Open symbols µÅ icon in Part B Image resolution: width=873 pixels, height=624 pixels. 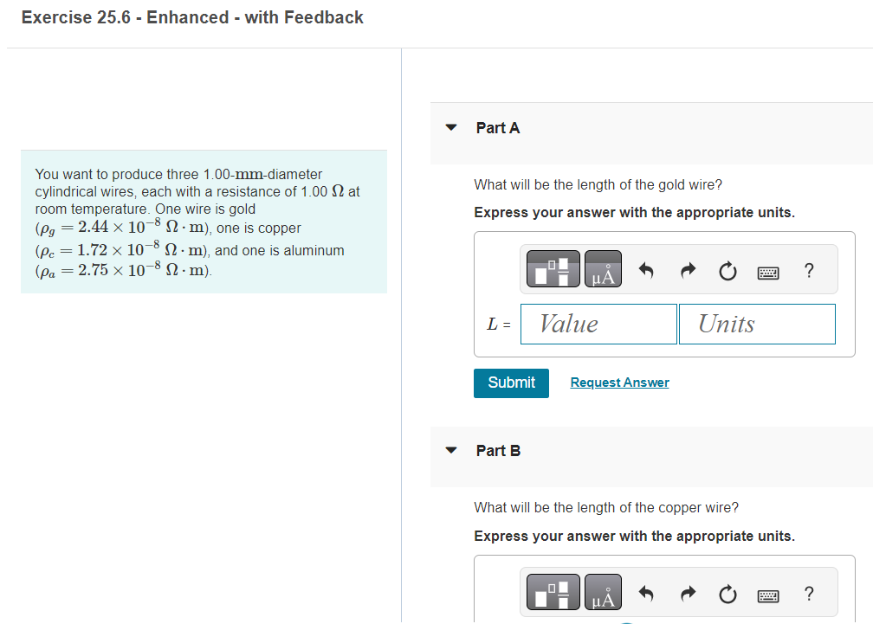pos(603,592)
